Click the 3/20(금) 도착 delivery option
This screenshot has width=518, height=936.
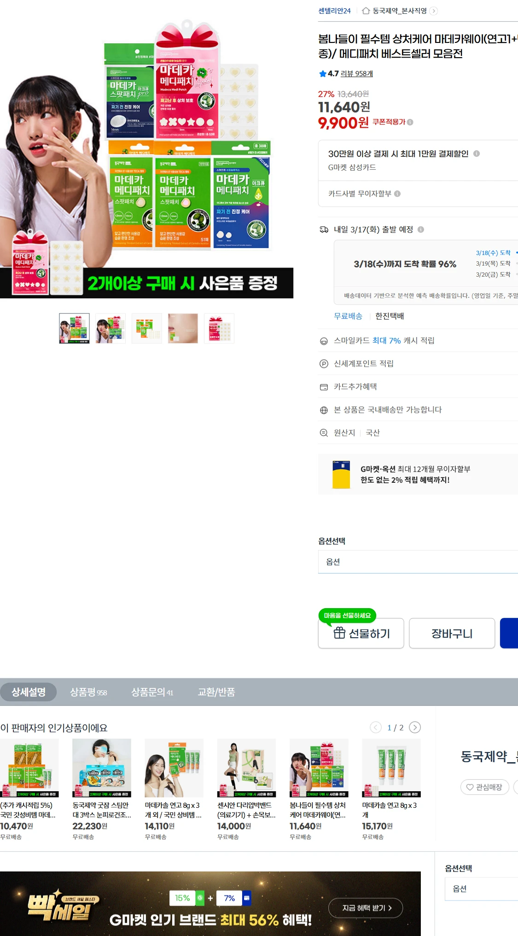coord(493,274)
